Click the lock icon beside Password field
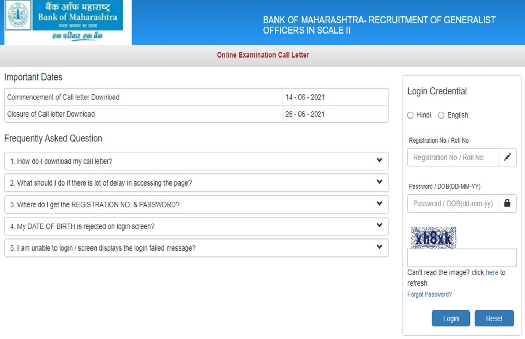525x339 pixels. click(x=507, y=203)
